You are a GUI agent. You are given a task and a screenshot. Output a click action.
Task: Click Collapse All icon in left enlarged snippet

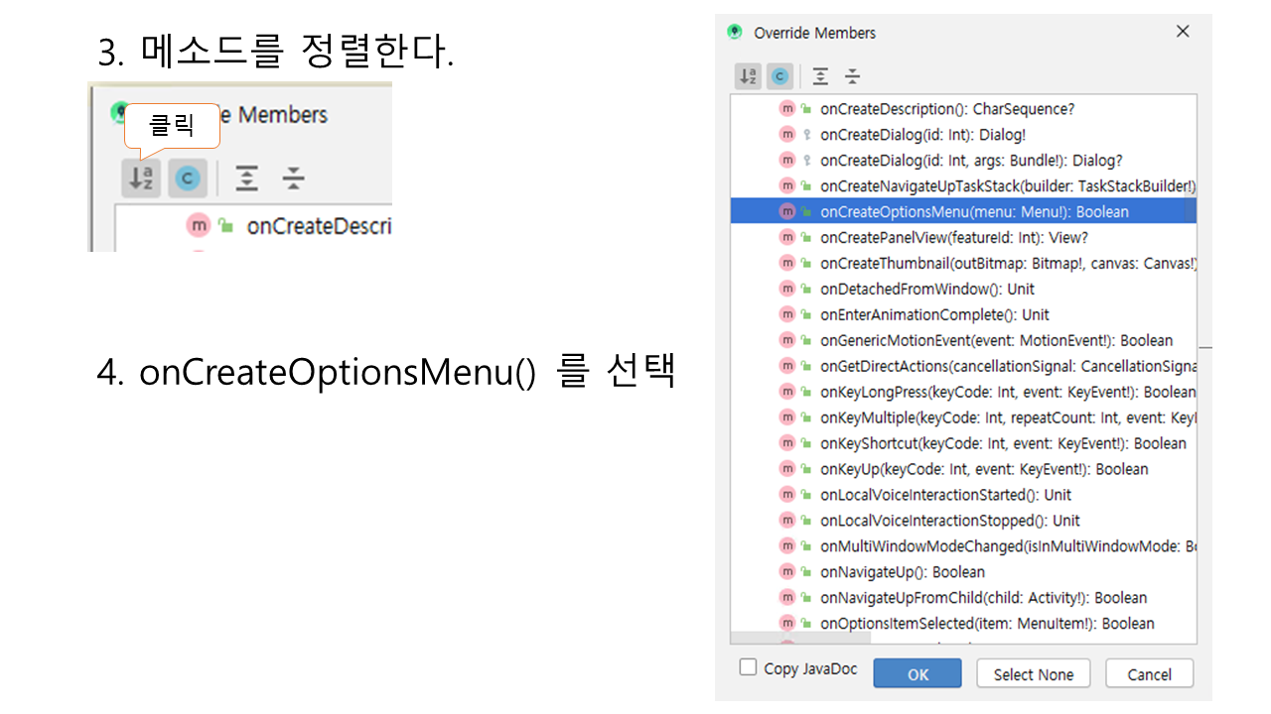pyautogui.click(x=293, y=178)
